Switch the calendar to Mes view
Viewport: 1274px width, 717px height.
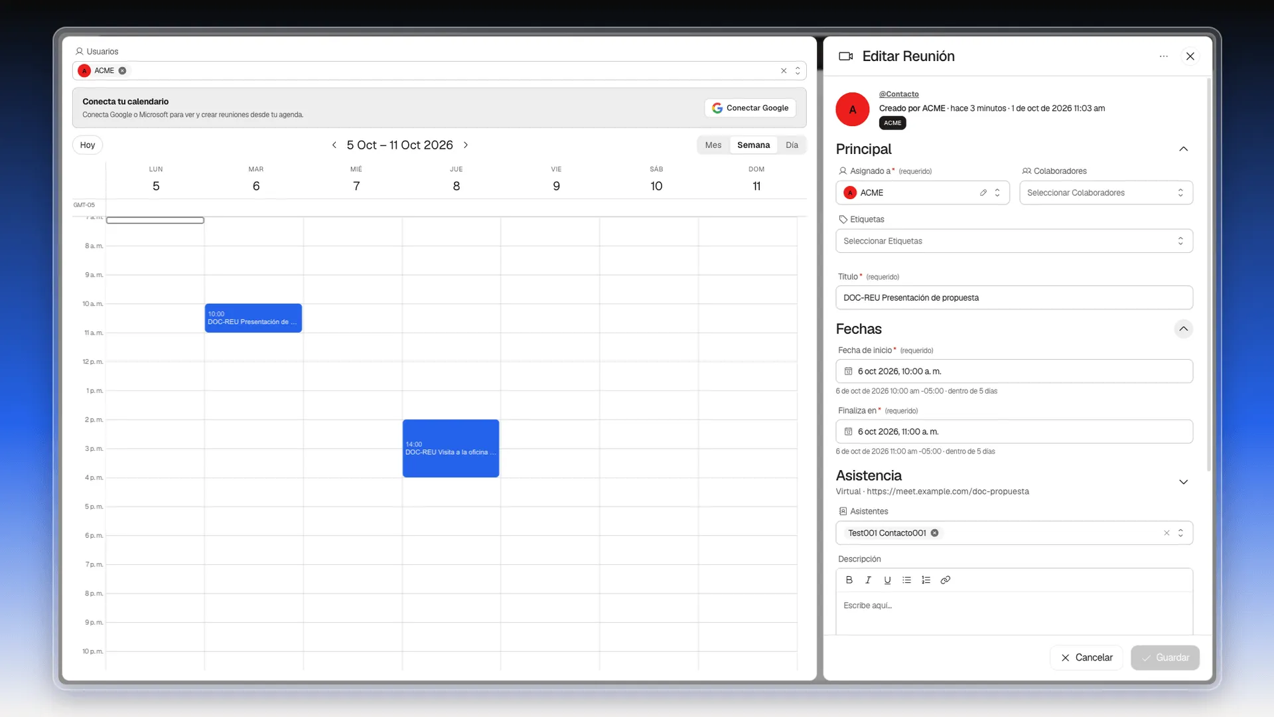coord(713,145)
